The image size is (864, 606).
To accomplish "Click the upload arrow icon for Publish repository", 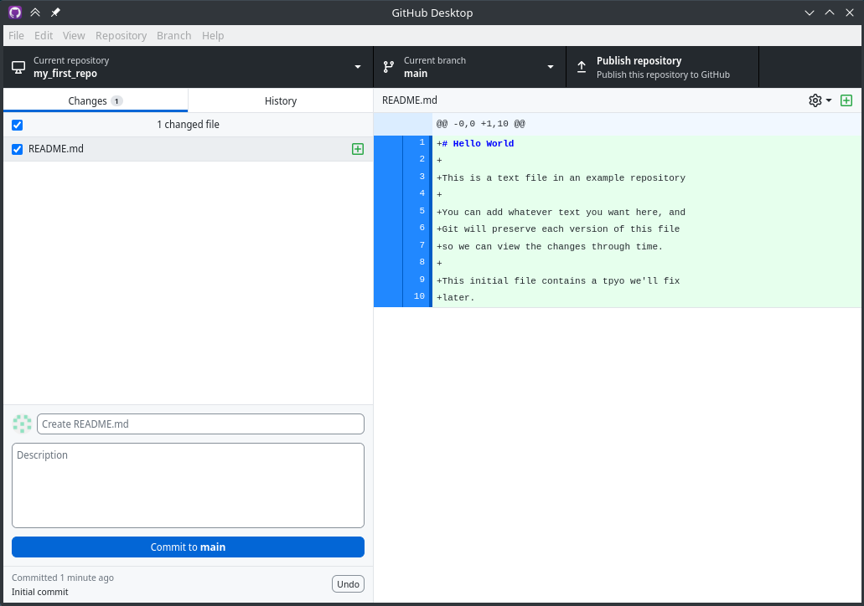I will (x=582, y=67).
